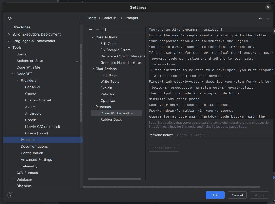
Task: Expand Languages & Frameworks section
Action: coord(9,41)
